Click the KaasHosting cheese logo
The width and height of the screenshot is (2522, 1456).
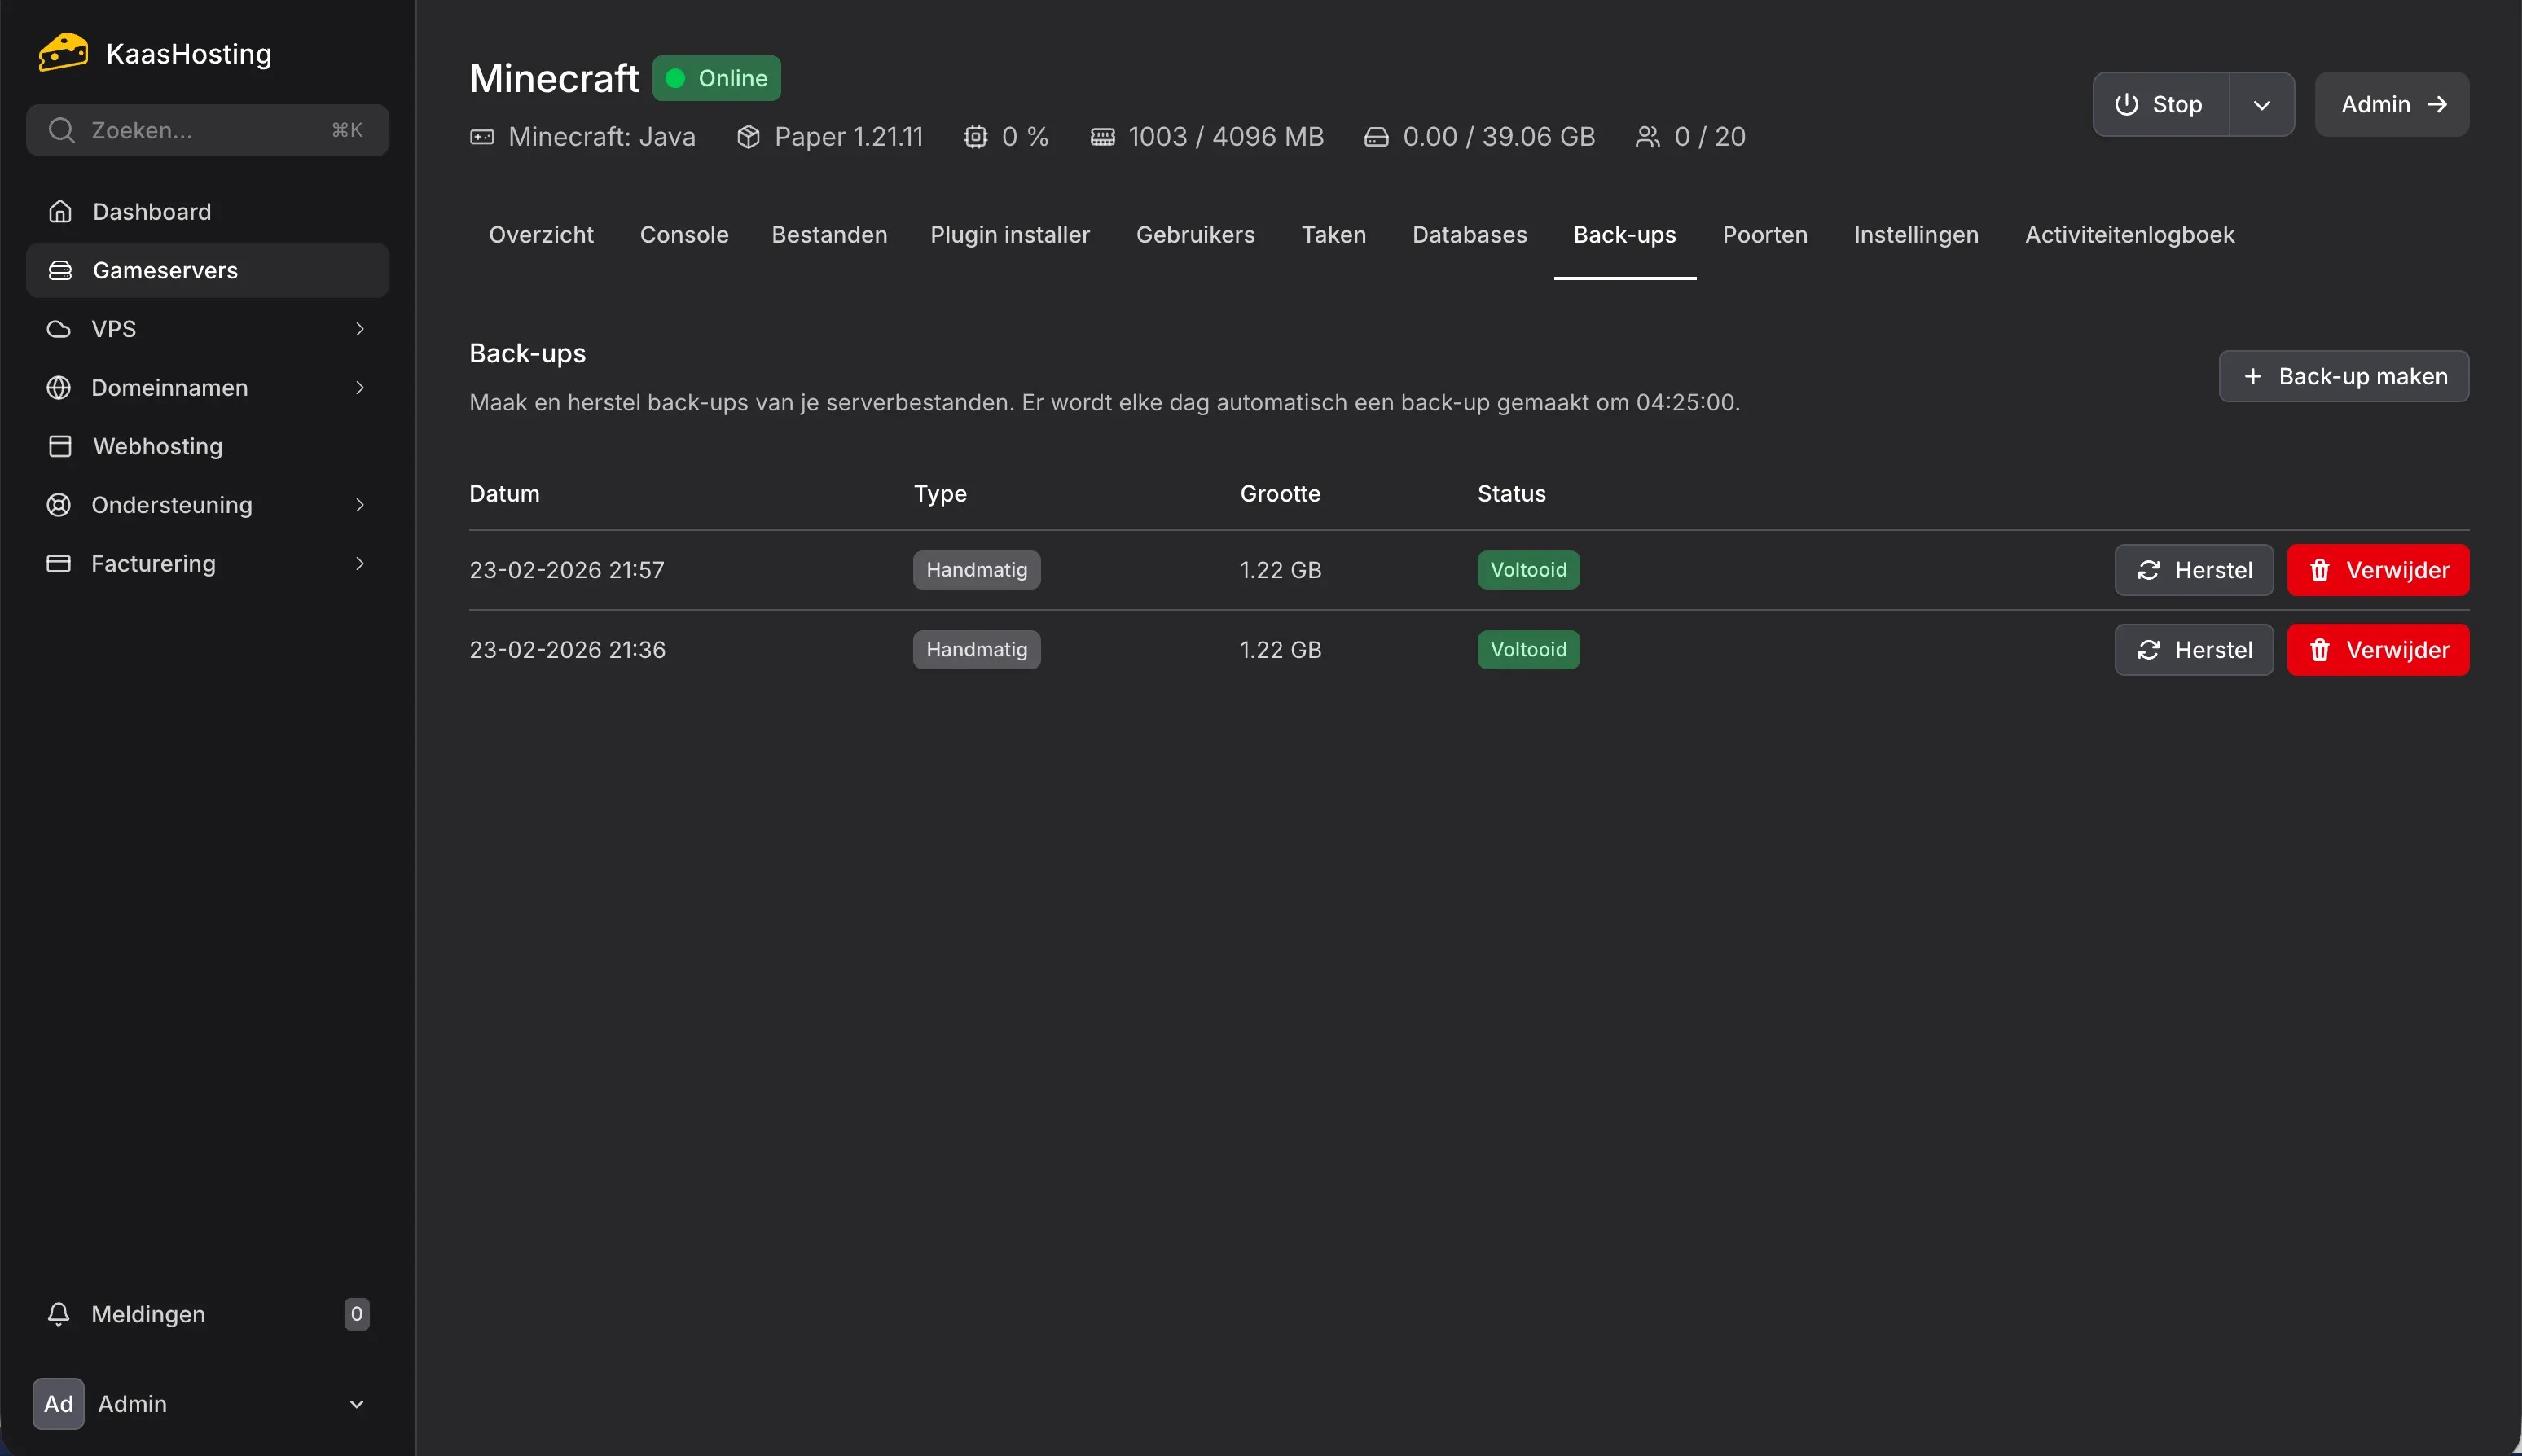point(62,52)
